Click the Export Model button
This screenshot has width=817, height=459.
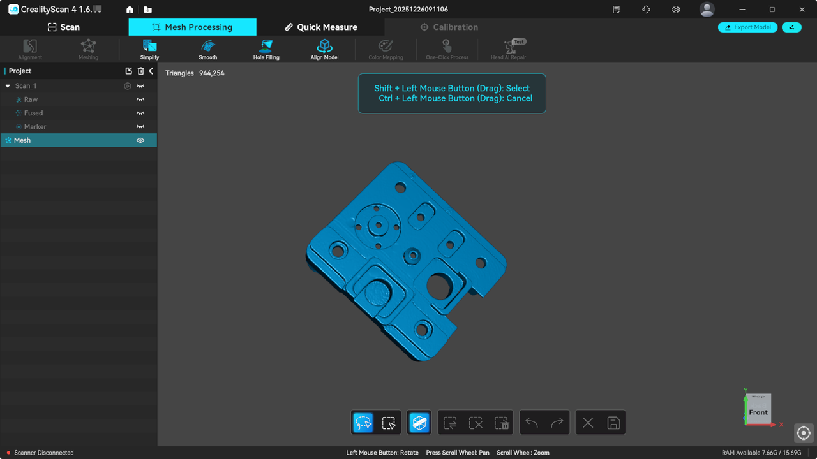[747, 27]
